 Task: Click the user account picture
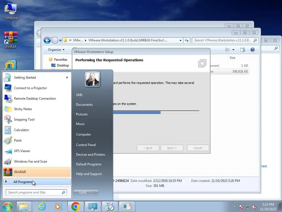tap(93, 79)
